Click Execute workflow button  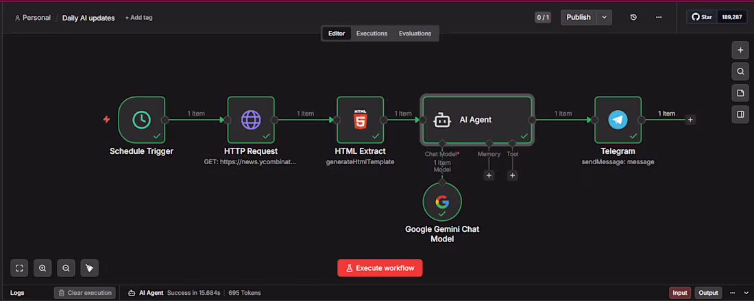(380, 268)
